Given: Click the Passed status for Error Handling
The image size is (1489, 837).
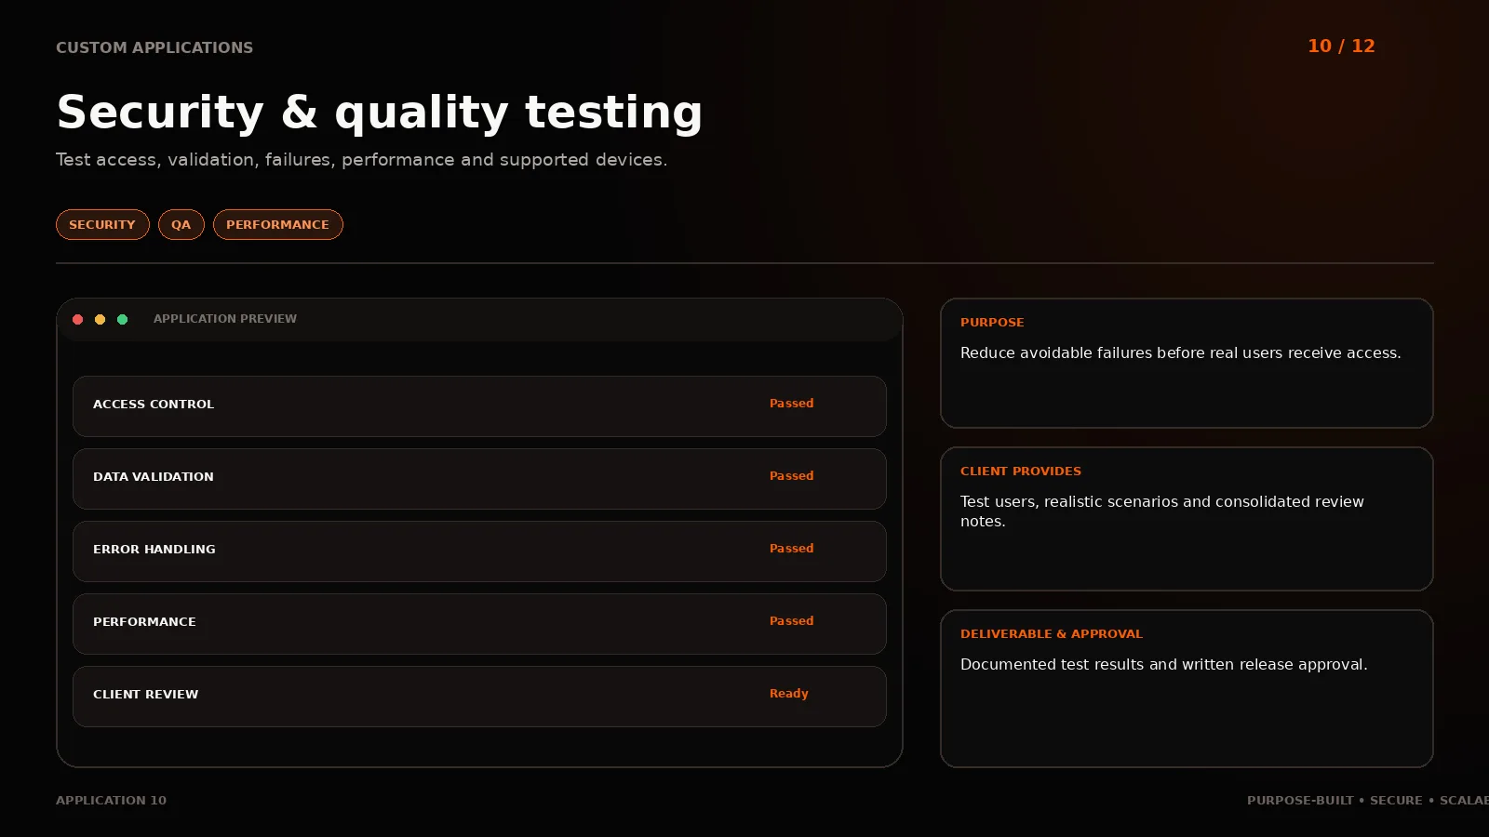Looking at the screenshot, I should point(792,548).
